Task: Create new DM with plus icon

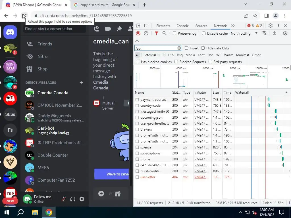Action: tap(81, 83)
